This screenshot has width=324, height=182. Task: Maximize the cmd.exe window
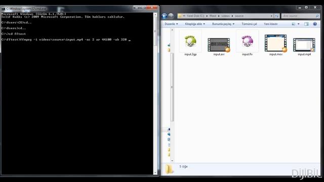(x=143, y=8)
